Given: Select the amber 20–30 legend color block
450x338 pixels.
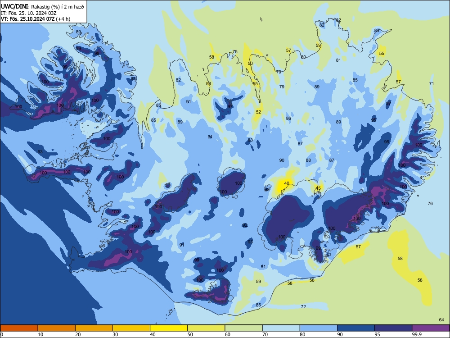Looking at the screenshot, I should 94,328.
